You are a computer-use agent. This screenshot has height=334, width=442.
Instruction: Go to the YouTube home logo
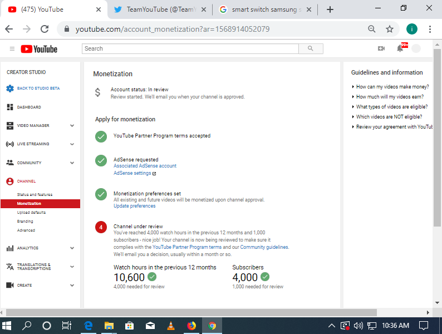(x=39, y=49)
